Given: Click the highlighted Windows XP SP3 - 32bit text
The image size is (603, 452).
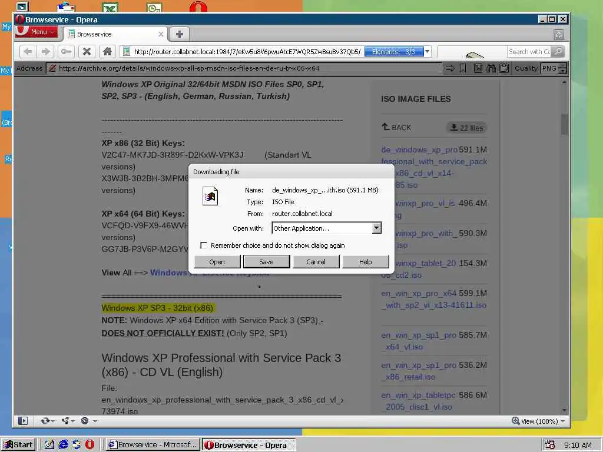Looking at the screenshot, I should point(157,308).
